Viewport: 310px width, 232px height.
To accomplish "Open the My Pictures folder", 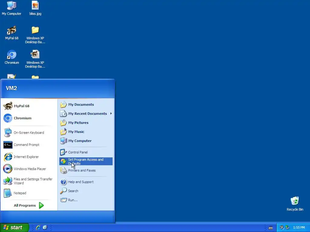I will (86, 123).
